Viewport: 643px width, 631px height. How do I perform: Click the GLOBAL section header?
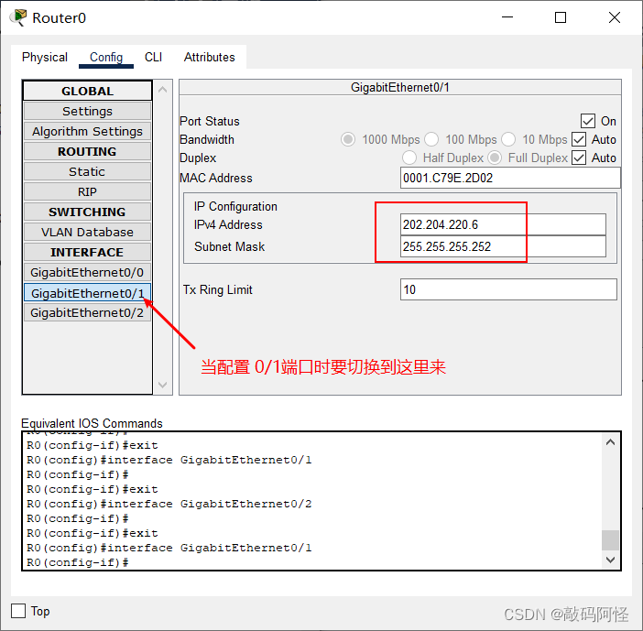tap(87, 91)
